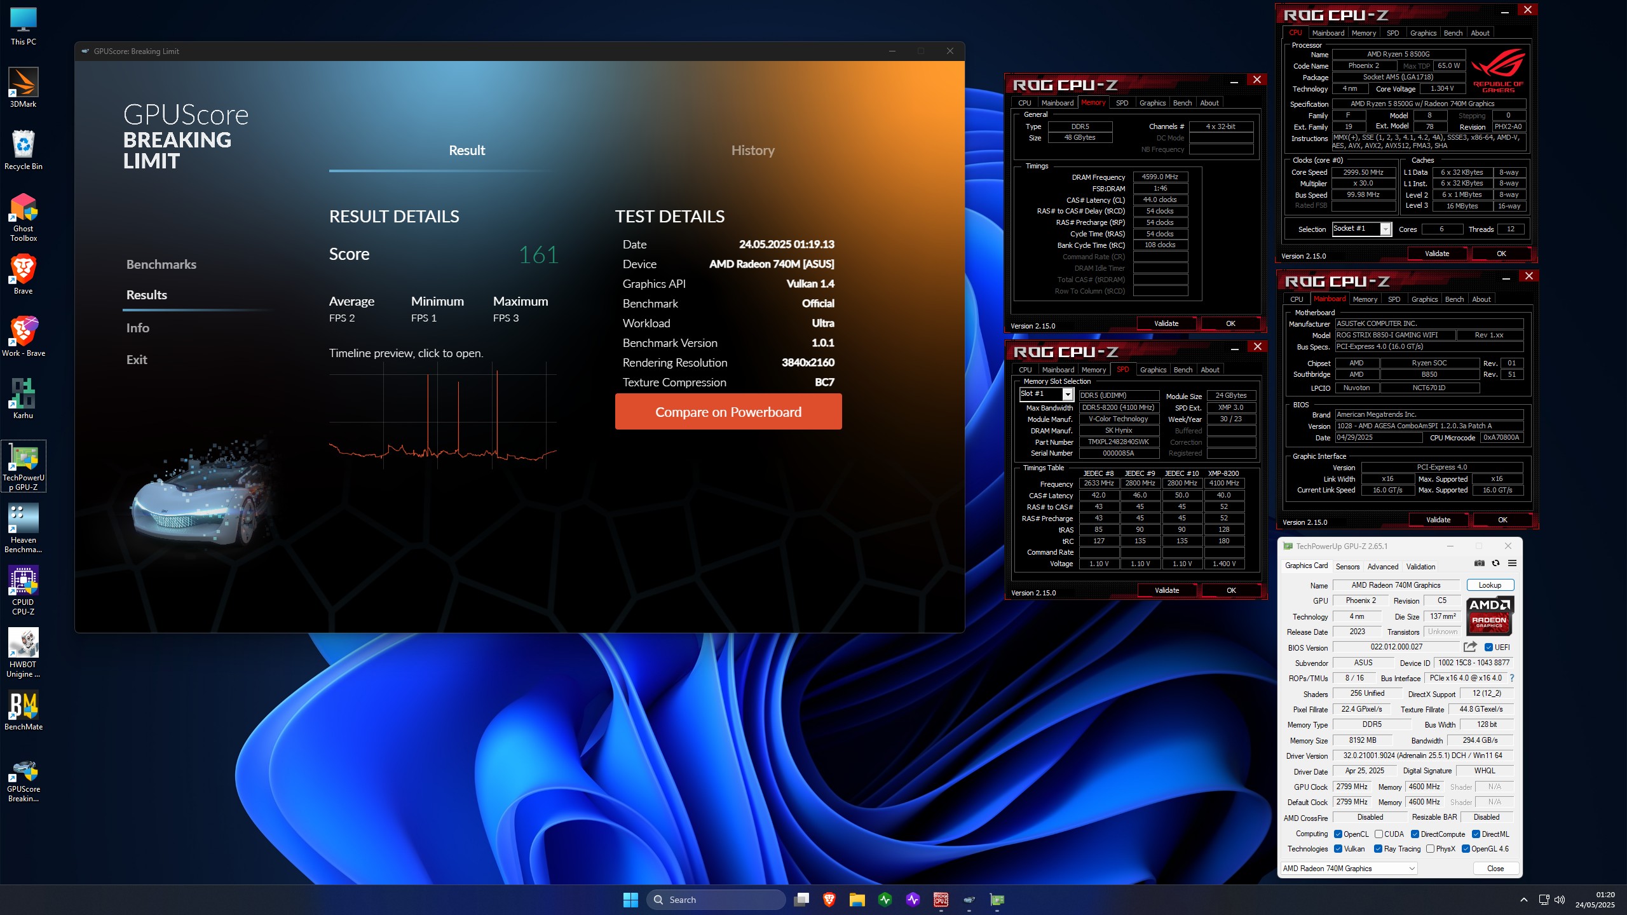Switch to Bench tab in the CPU-Z SPD window

coord(1183,370)
